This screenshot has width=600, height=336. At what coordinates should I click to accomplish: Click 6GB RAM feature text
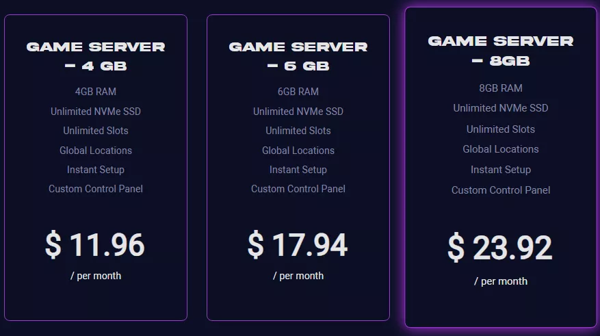point(298,92)
